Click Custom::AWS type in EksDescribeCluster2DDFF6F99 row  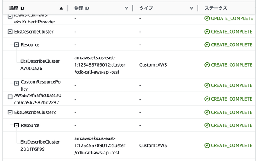point(153,145)
